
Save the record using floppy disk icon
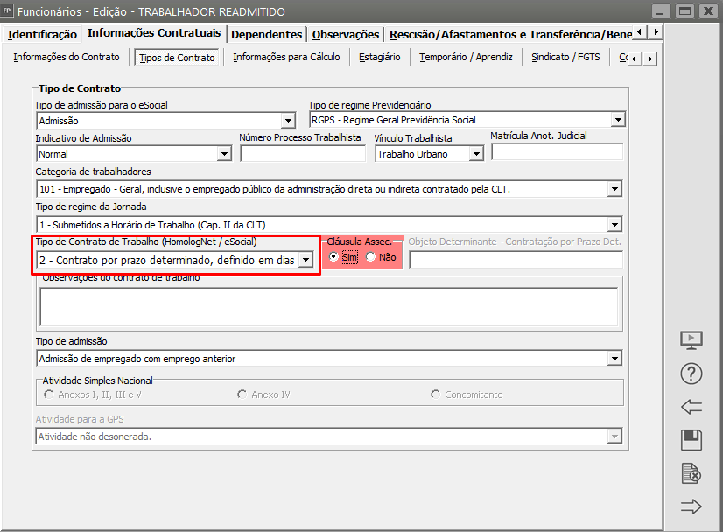pyautogui.click(x=691, y=440)
